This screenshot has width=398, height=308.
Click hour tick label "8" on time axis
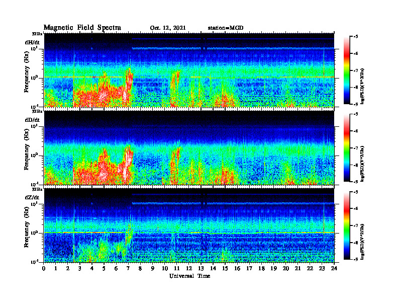[x=140, y=269]
